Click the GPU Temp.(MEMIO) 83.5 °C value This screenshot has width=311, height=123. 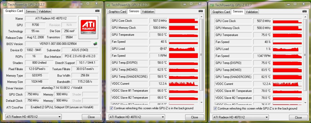click(x=262, y=70)
